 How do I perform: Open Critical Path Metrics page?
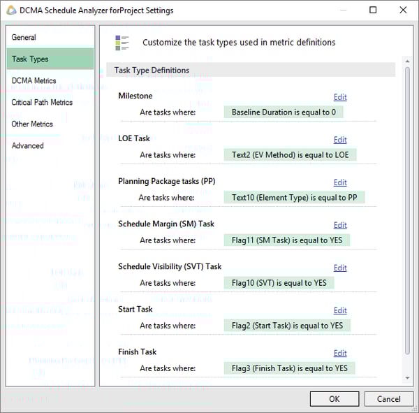tap(50, 102)
